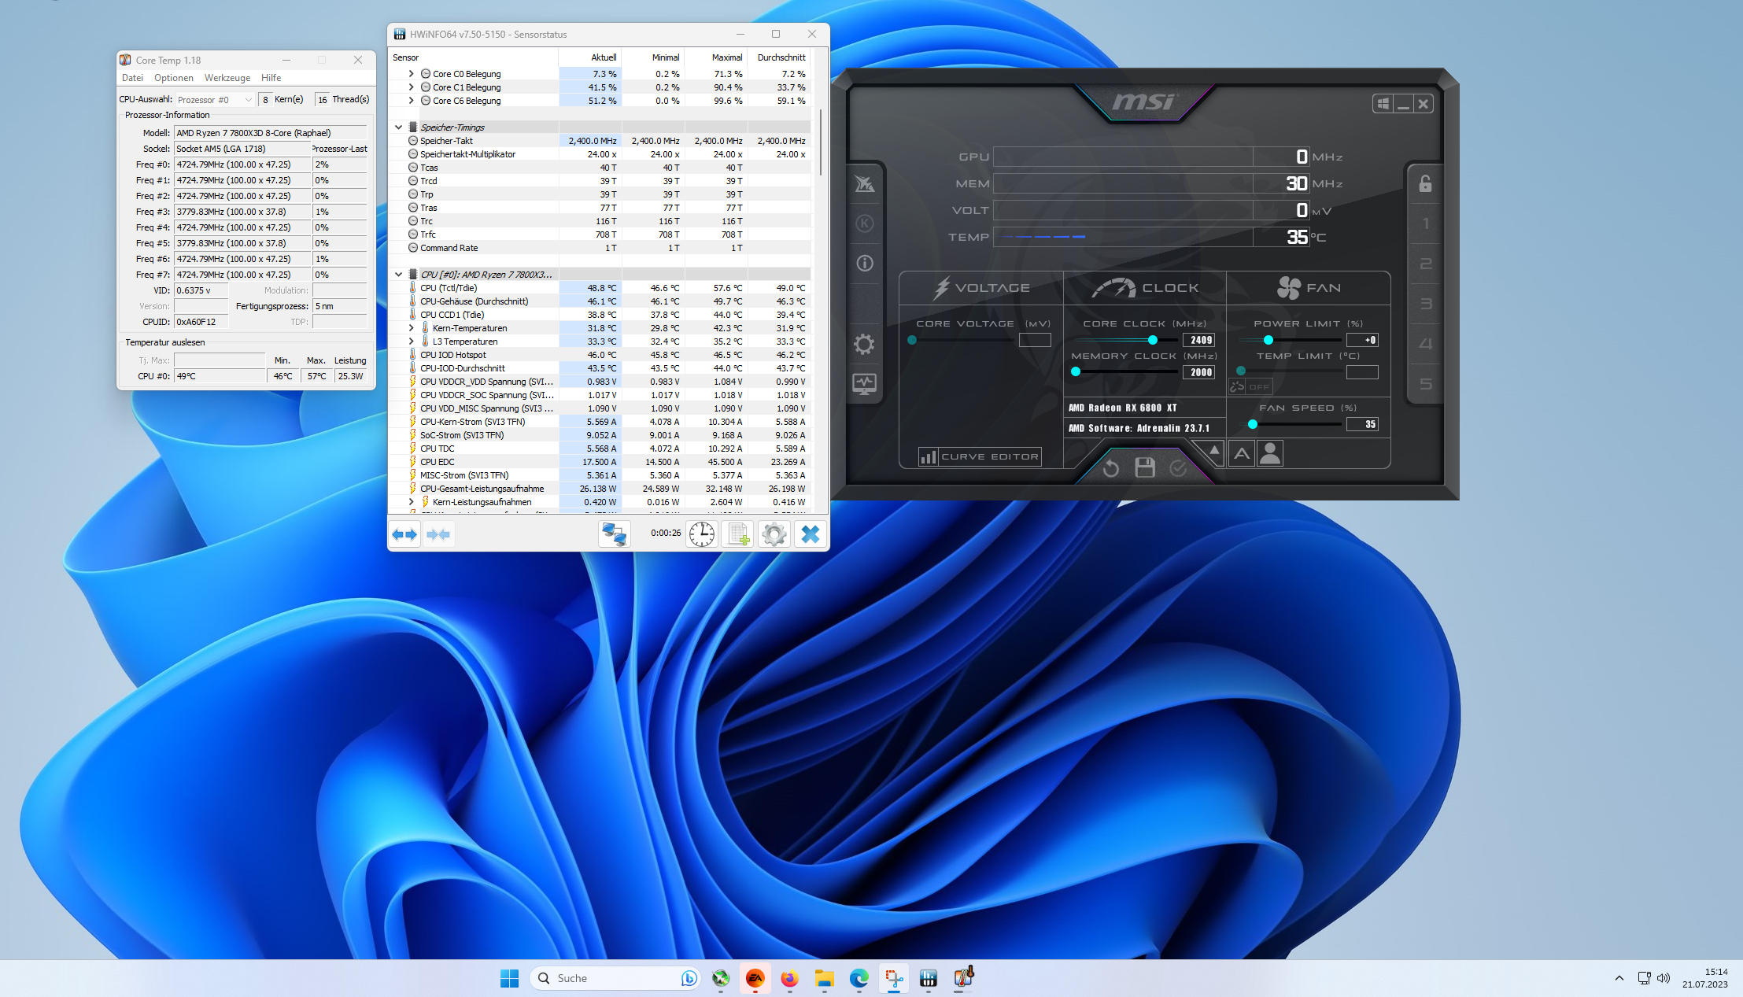Image resolution: width=1743 pixels, height=997 pixels.
Task: Click HWiNFO reset clock icon
Action: 701,534
